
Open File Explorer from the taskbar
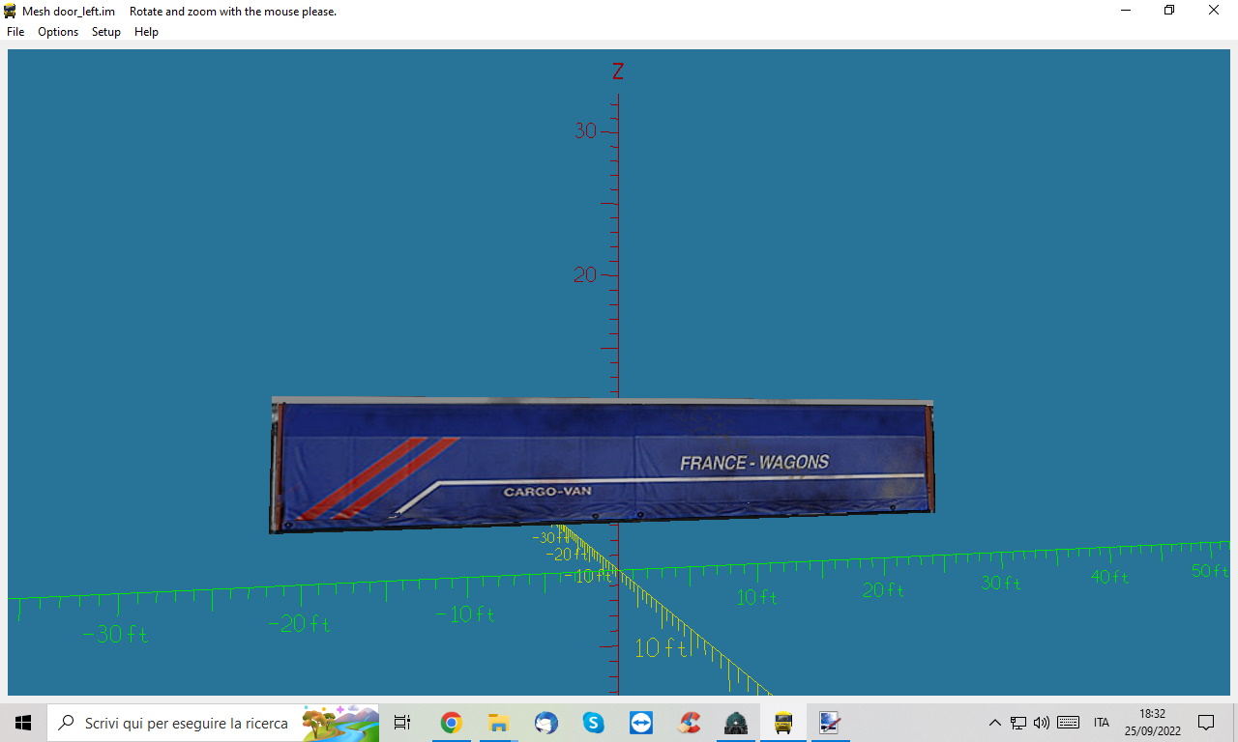(x=498, y=723)
